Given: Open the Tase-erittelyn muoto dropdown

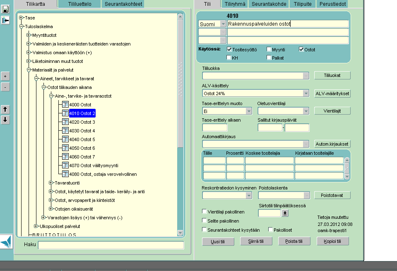Looking at the screenshot, I should click(249, 111).
